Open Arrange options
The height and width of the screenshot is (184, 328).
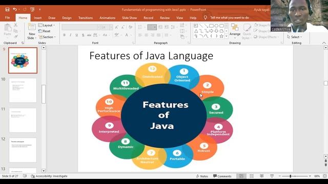[235, 31]
